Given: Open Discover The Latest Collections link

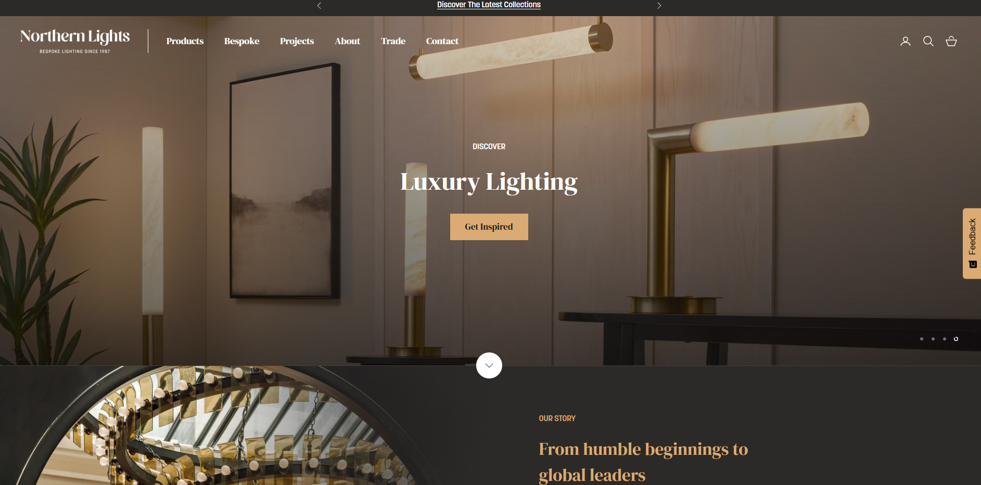Looking at the screenshot, I should pos(489,5).
